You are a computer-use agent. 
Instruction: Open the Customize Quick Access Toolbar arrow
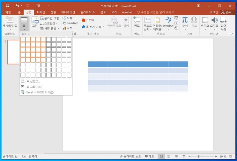pyautogui.click(x=49, y=6)
